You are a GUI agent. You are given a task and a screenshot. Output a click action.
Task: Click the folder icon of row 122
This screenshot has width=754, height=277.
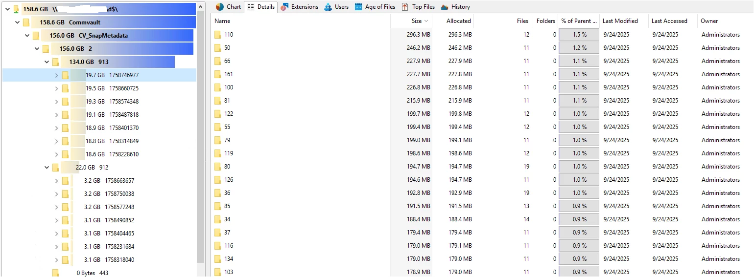point(218,114)
